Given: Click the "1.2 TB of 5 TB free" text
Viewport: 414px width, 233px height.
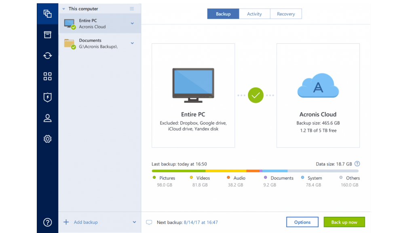Looking at the screenshot, I should (318, 131).
